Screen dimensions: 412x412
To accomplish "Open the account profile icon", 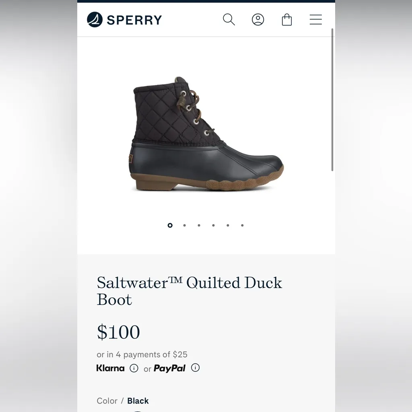I will click(x=258, y=19).
